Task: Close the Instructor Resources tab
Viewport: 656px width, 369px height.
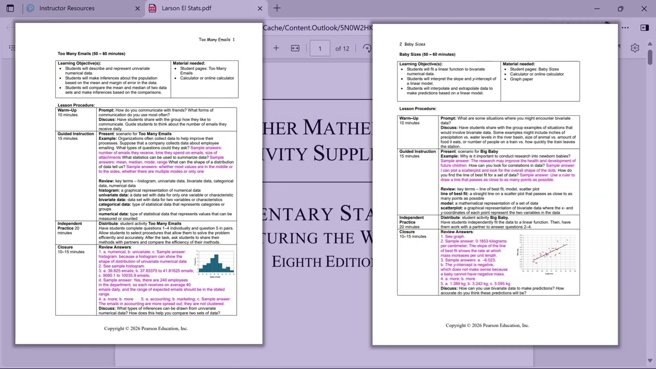Action: 137,8
